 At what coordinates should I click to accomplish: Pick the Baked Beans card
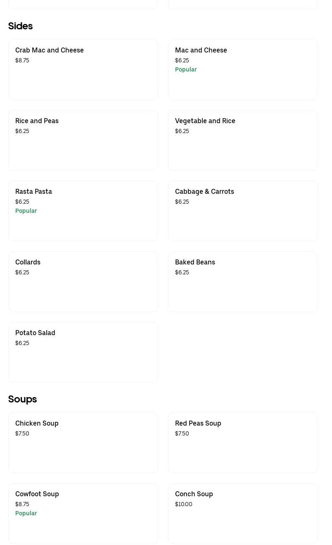(x=243, y=281)
